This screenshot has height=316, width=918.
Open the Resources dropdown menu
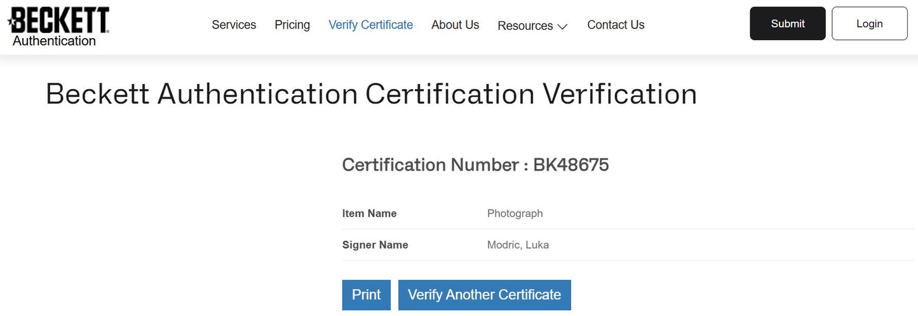[525, 25]
